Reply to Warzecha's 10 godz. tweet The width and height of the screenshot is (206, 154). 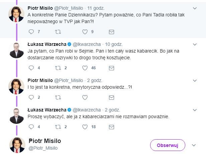click(x=31, y=68)
